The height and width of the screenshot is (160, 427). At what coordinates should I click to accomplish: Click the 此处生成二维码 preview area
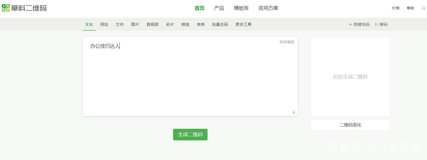(x=350, y=77)
